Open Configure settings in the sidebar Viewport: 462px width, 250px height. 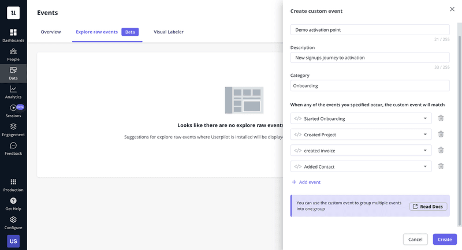click(13, 223)
